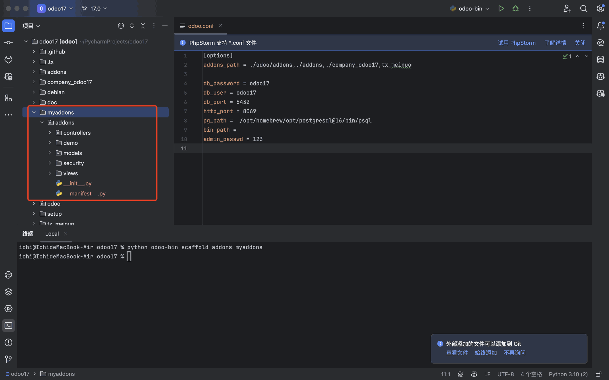Screen dimensions: 609x380
Task: Close the odoo.conf tab
Action: [220, 26]
